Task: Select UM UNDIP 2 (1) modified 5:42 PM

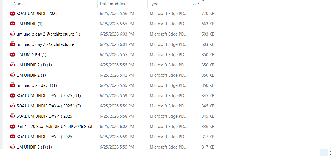Action: [31, 75]
